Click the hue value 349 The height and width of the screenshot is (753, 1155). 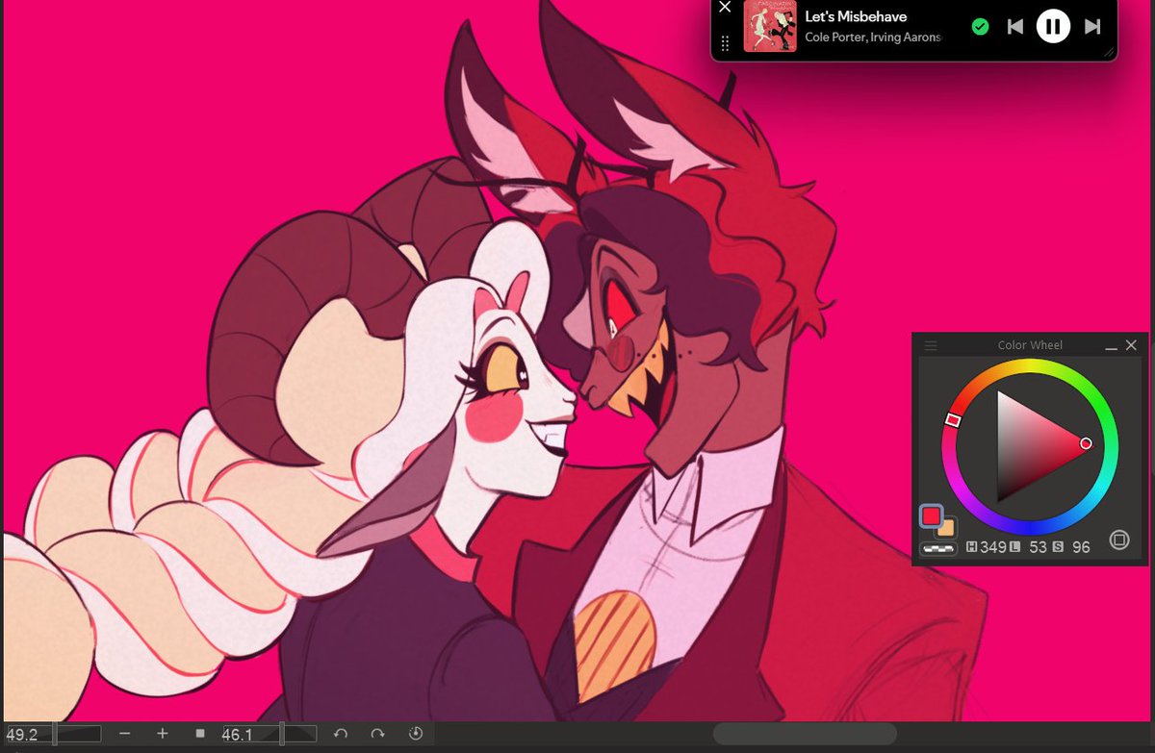click(992, 546)
